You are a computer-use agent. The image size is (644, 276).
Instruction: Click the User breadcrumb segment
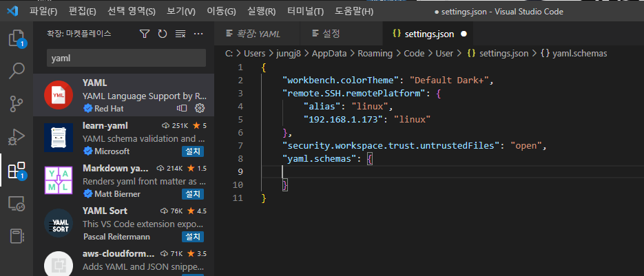tap(444, 54)
